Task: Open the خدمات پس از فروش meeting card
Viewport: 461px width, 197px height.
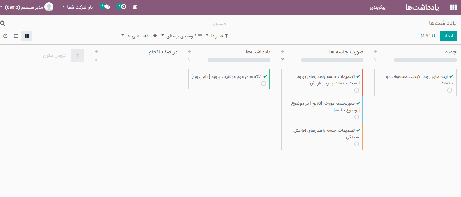Action: 322,82
